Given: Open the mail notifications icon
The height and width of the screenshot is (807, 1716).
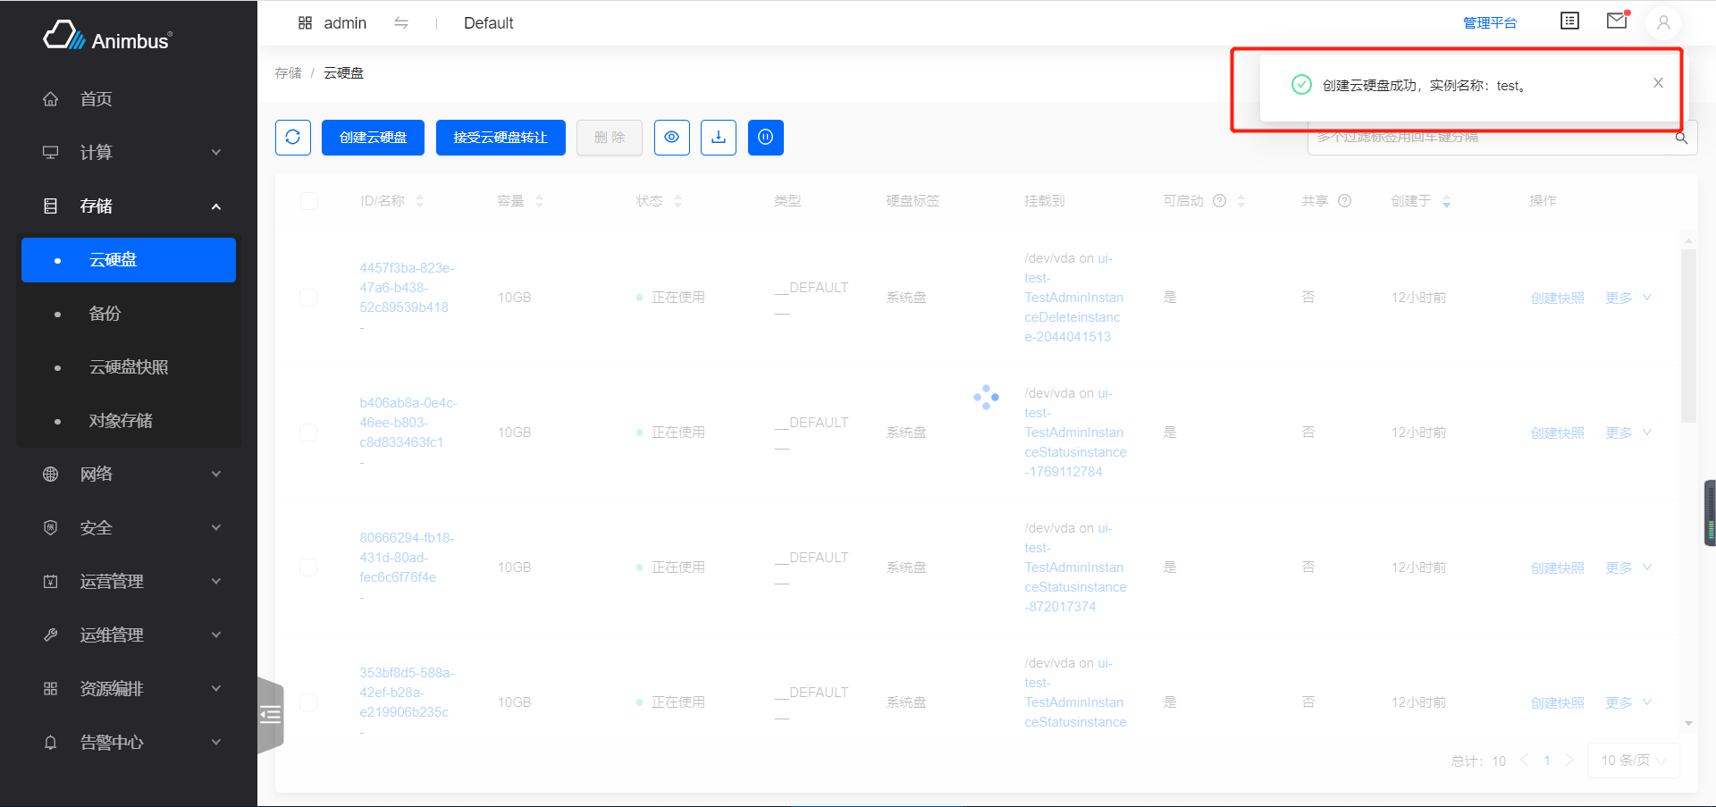Looking at the screenshot, I should tap(1617, 21).
